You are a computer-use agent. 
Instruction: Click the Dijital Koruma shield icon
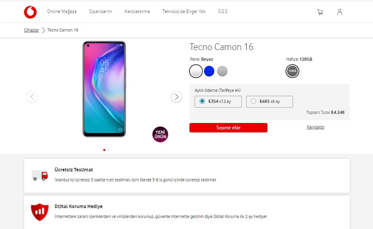pyautogui.click(x=40, y=212)
